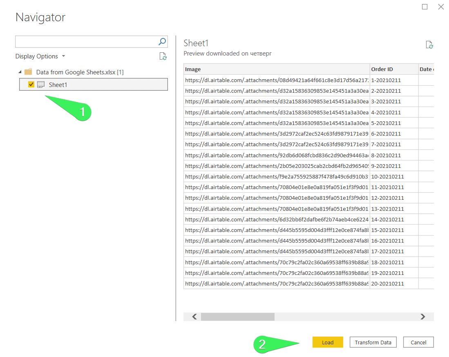Click Image URL in the 6-20210211 row

[x=277, y=134]
